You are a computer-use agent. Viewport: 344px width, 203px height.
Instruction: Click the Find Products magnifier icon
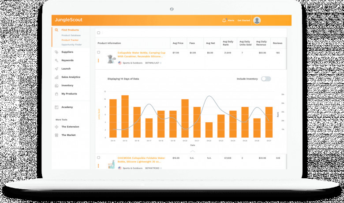click(56, 30)
